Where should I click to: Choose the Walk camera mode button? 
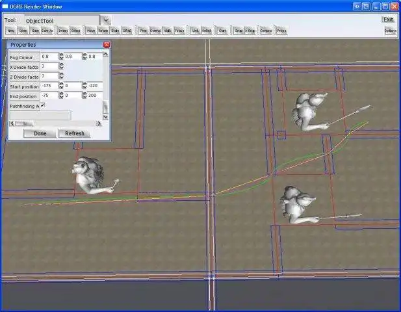(x=168, y=31)
